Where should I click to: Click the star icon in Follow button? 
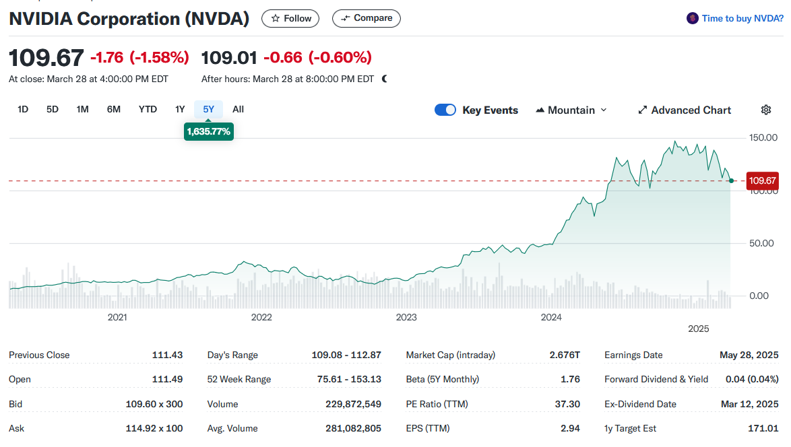coord(276,19)
